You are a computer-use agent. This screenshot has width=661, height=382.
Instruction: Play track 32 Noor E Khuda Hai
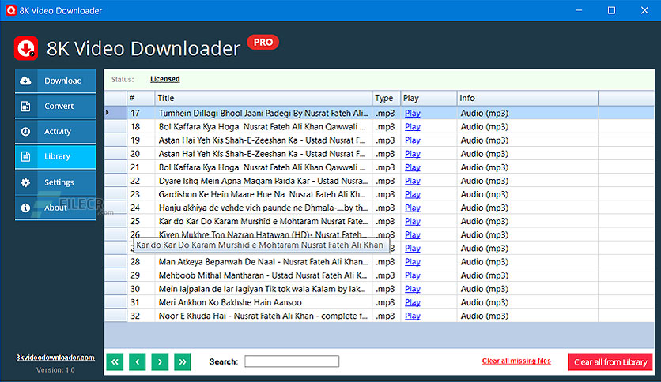click(x=412, y=316)
